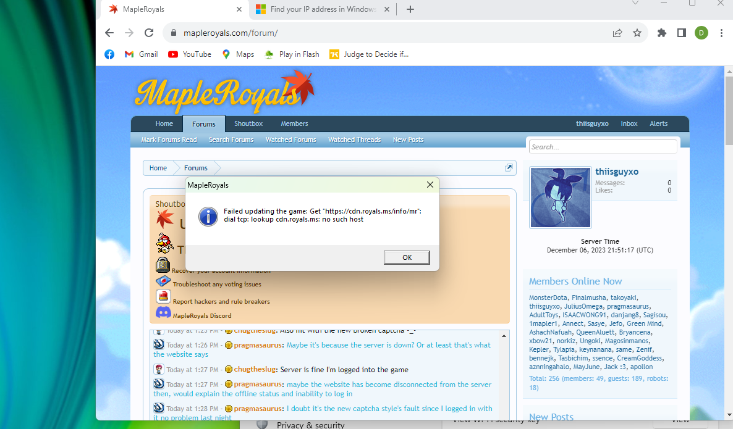This screenshot has width=733, height=429.
Task: Open Report hackers and rule breakers link
Action: [221, 302]
